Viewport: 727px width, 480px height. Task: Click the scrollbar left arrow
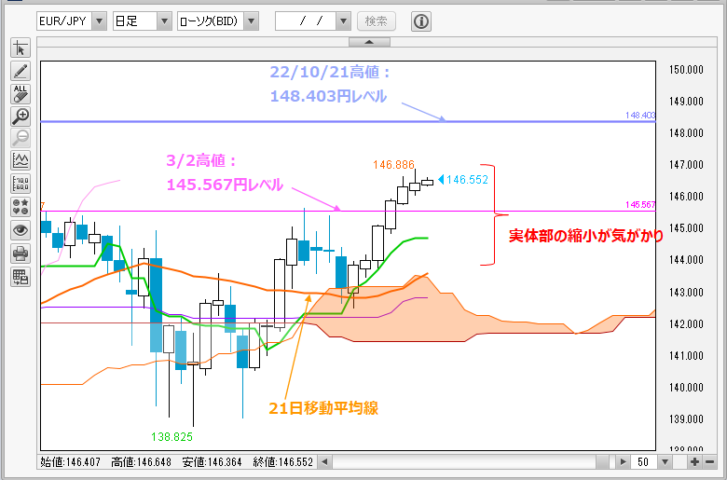(325, 462)
